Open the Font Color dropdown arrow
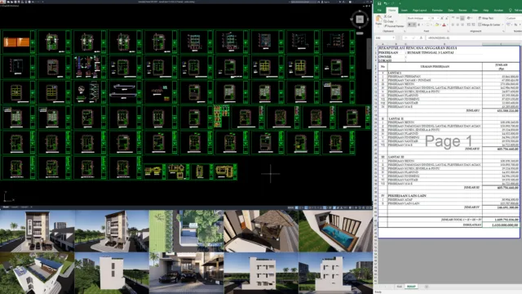This screenshot has height=294, width=522. 447,24
